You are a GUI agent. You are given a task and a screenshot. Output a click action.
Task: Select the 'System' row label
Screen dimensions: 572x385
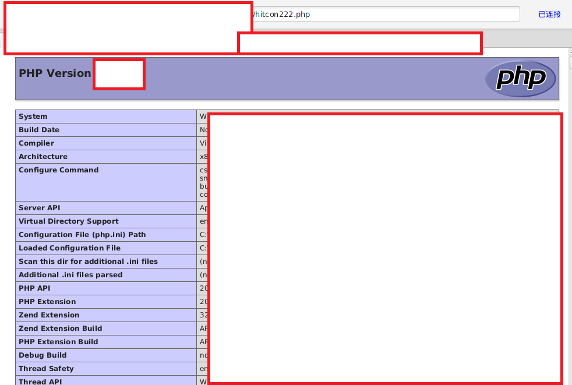click(x=33, y=116)
